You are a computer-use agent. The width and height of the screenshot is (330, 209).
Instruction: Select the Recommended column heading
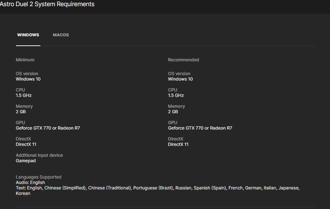tap(183, 60)
